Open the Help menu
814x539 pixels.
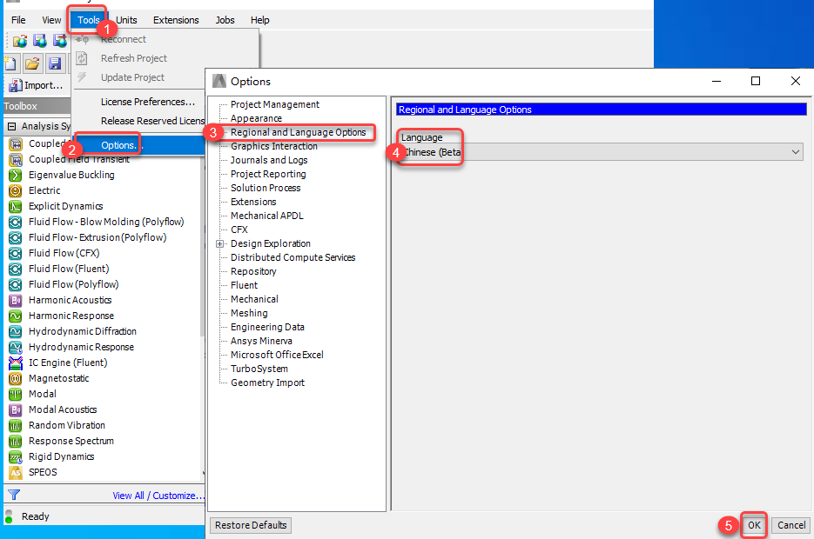click(x=259, y=20)
